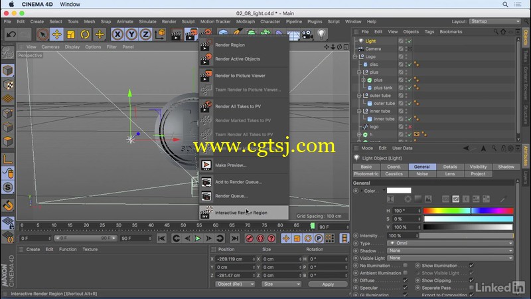Click the Record Active Objects button
531x299 pixels.
tap(250, 239)
